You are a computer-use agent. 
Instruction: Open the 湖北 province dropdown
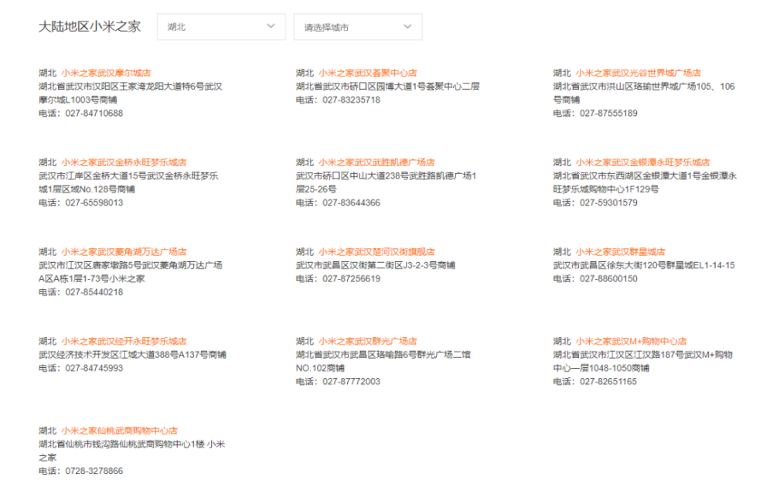point(221,26)
